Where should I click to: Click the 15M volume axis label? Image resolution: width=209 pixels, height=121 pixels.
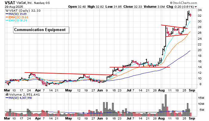tap(201, 98)
